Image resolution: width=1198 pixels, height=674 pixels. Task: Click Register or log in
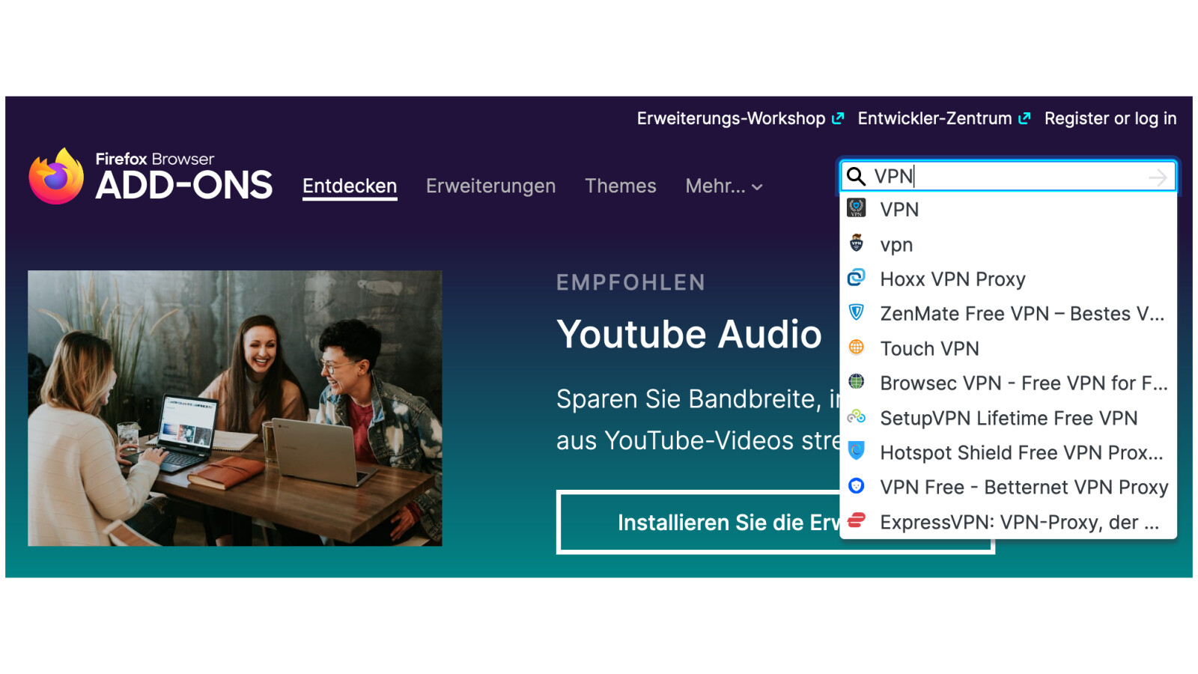pos(1110,118)
